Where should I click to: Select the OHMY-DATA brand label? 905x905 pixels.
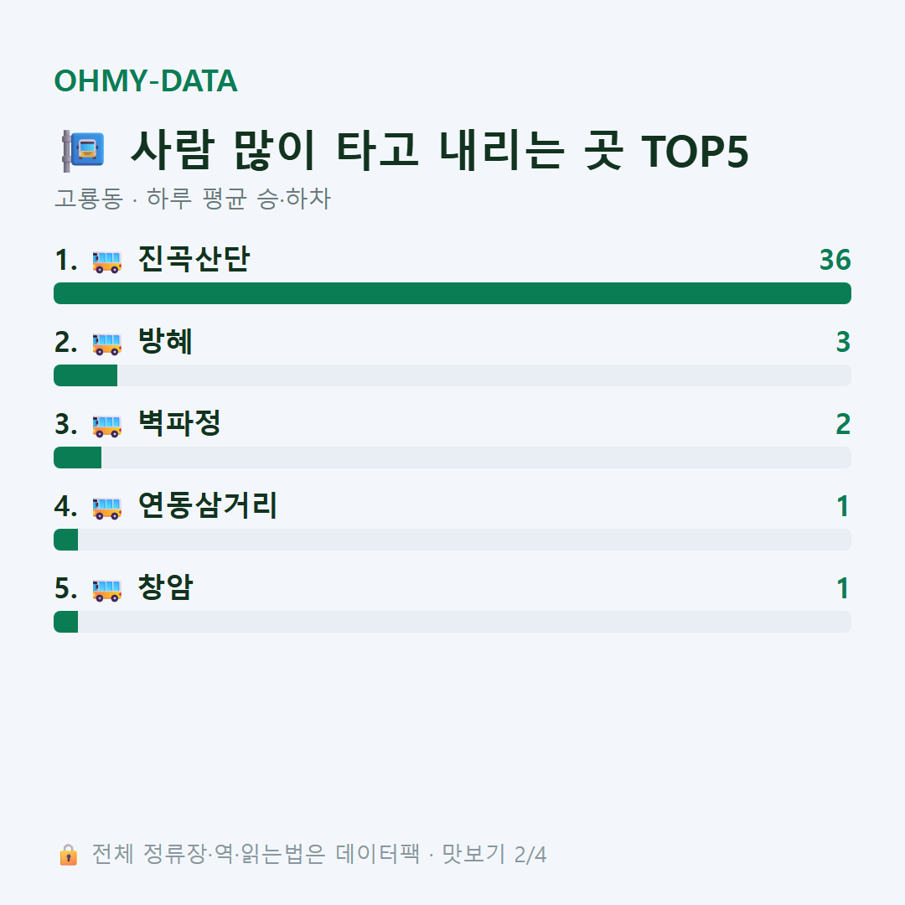pos(146,80)
